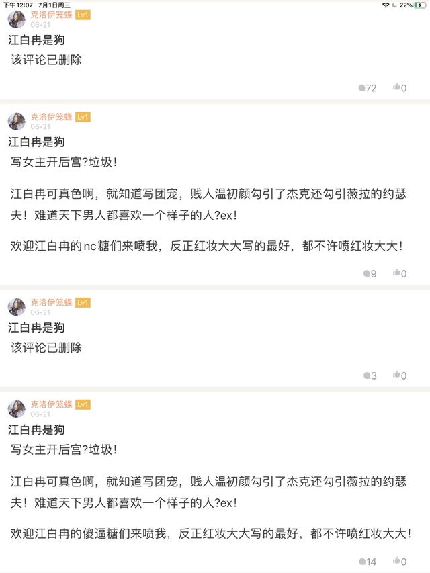
Task: Tap avatar of the second comment's author
Action: coord(17,121)
